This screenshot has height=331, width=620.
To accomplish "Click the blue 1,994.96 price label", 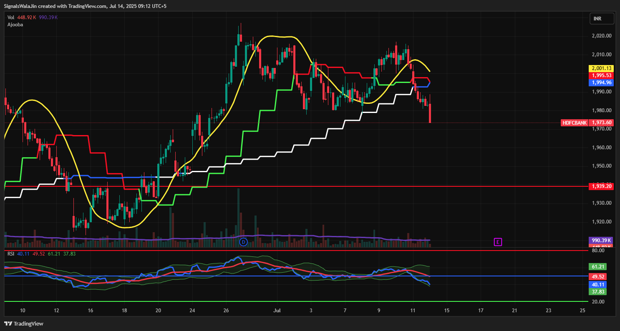I will pos(602,83).
